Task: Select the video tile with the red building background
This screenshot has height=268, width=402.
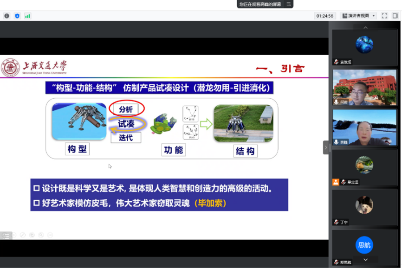Action: click(364, 88)
